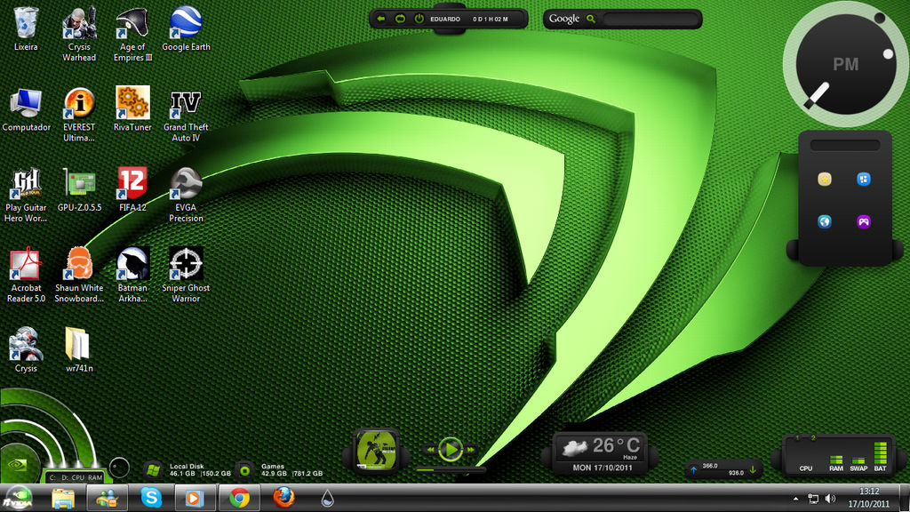Switch to the CPU tab on the monitor gadget
Viewport: 910px width, 512px height.
(x=806, y=468)
